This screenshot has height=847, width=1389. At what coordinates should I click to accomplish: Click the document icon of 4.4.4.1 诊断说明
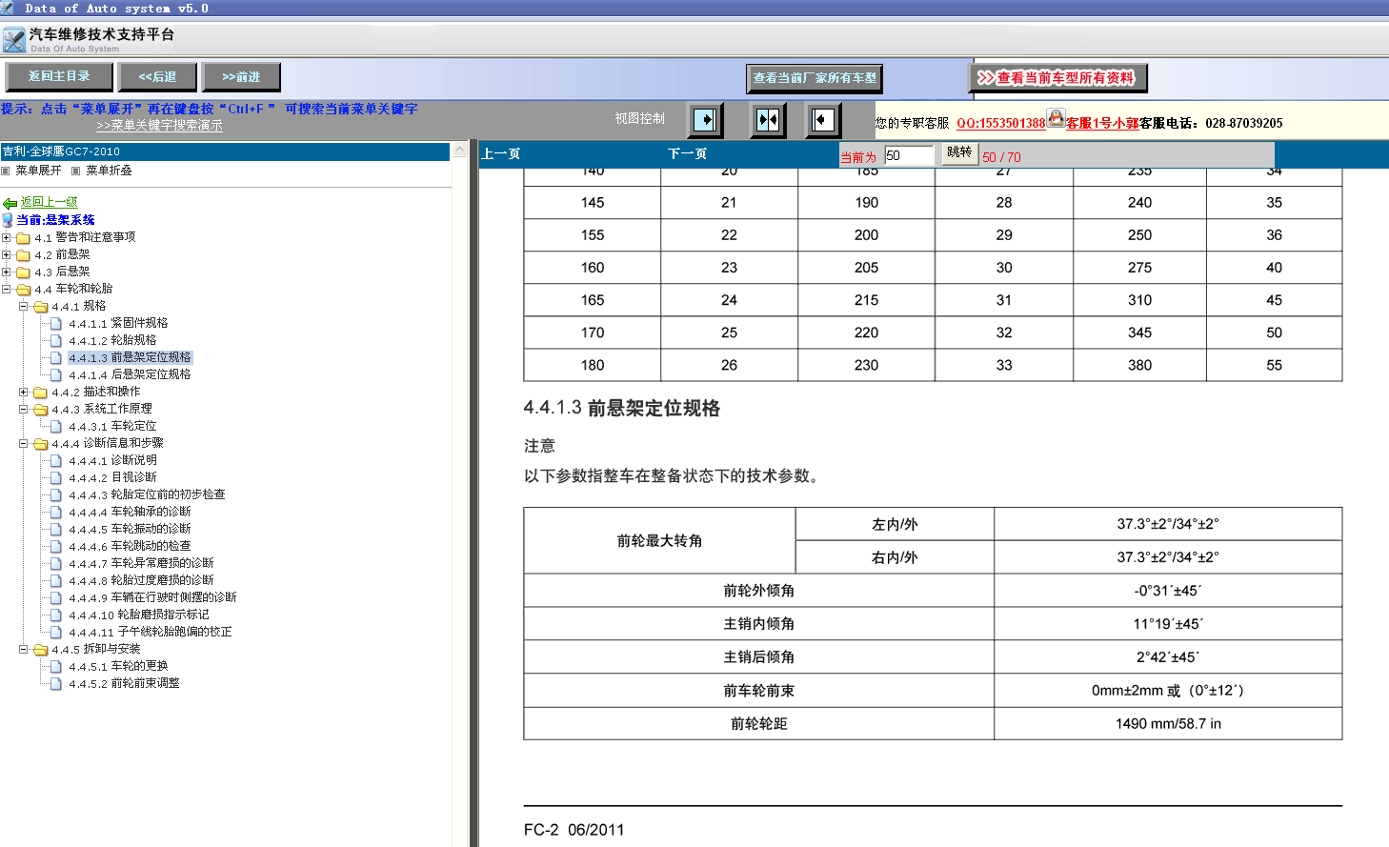pyautogui.click(x=56, y=460)
